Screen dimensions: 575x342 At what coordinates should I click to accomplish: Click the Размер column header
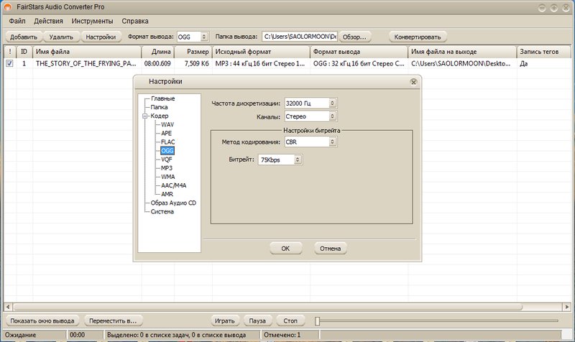[193, 52]
